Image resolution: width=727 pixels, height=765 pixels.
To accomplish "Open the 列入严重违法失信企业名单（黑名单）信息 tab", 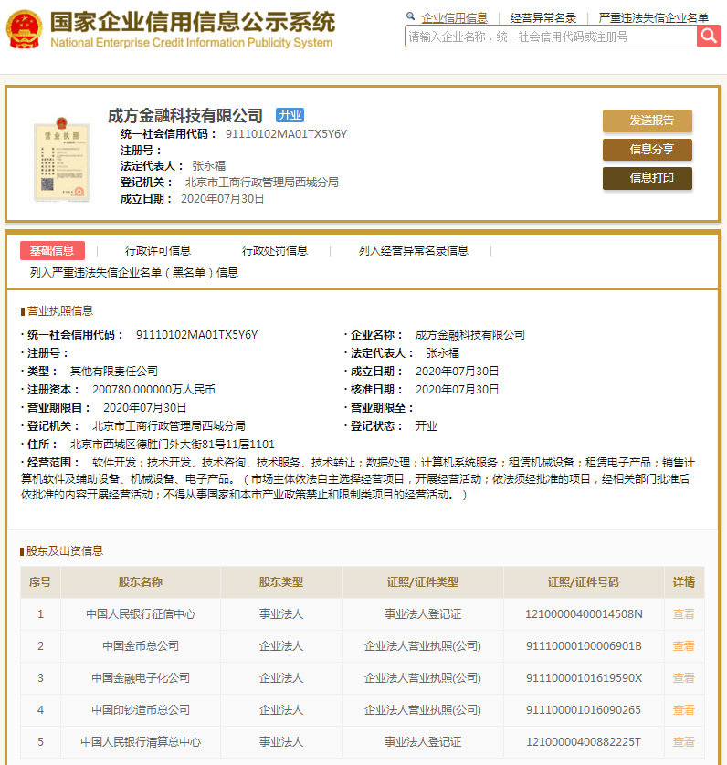I will click(x=134, y=272).
